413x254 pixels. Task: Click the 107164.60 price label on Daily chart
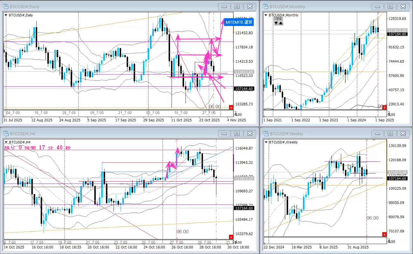click(244, 88)
